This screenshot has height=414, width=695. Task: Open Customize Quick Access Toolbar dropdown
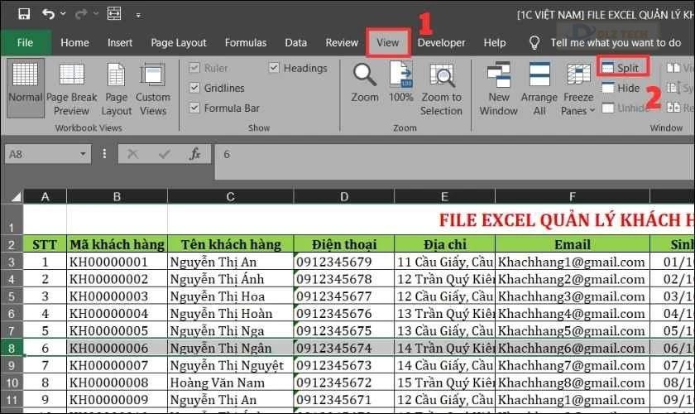[138, 15]
